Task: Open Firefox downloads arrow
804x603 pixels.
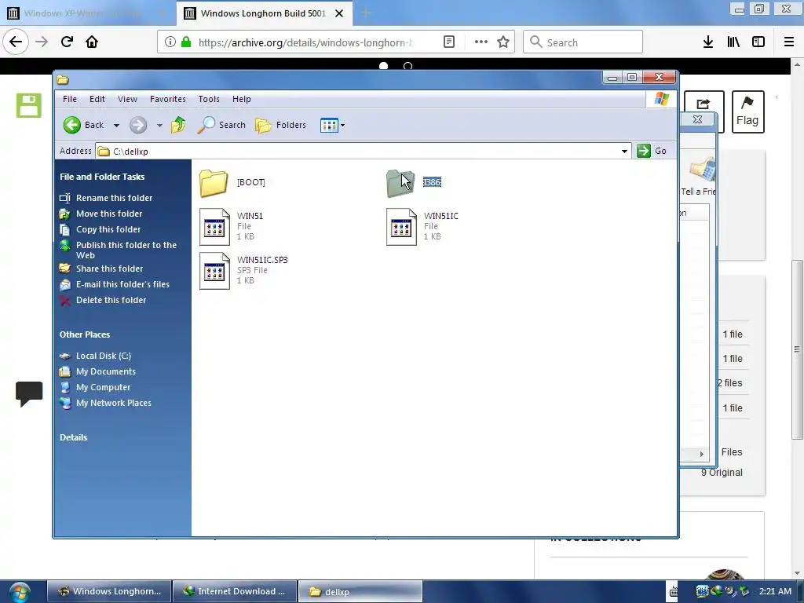Action: tap(708, 42)
